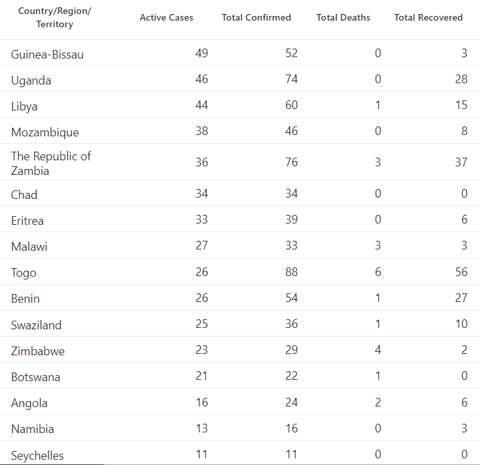Select the Swaziland row

point(240,324)
